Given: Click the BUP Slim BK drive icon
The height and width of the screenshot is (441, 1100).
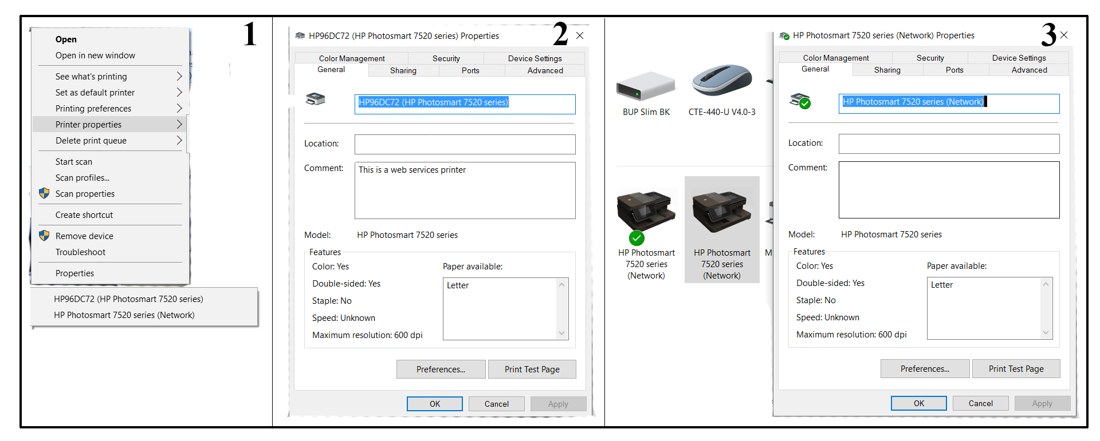Looking at the screenshot, I should pos(646,87).
